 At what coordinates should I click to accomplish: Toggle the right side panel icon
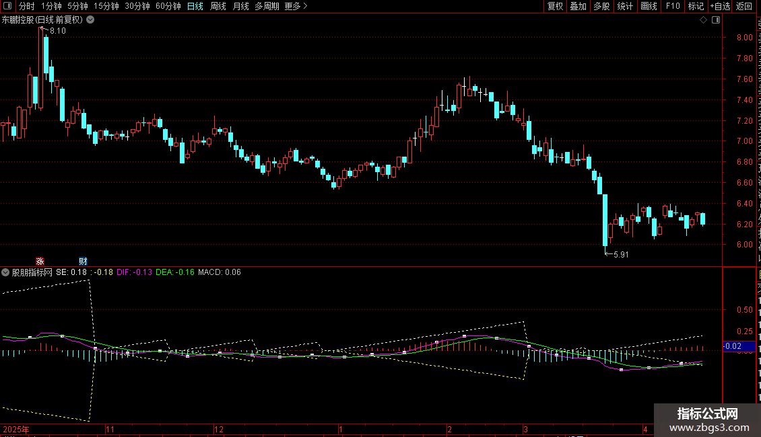pyautogui.click(x=716, y=20)
